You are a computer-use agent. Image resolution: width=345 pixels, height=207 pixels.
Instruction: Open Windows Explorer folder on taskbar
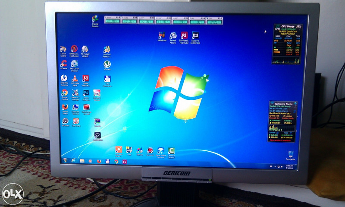point(82,161)
